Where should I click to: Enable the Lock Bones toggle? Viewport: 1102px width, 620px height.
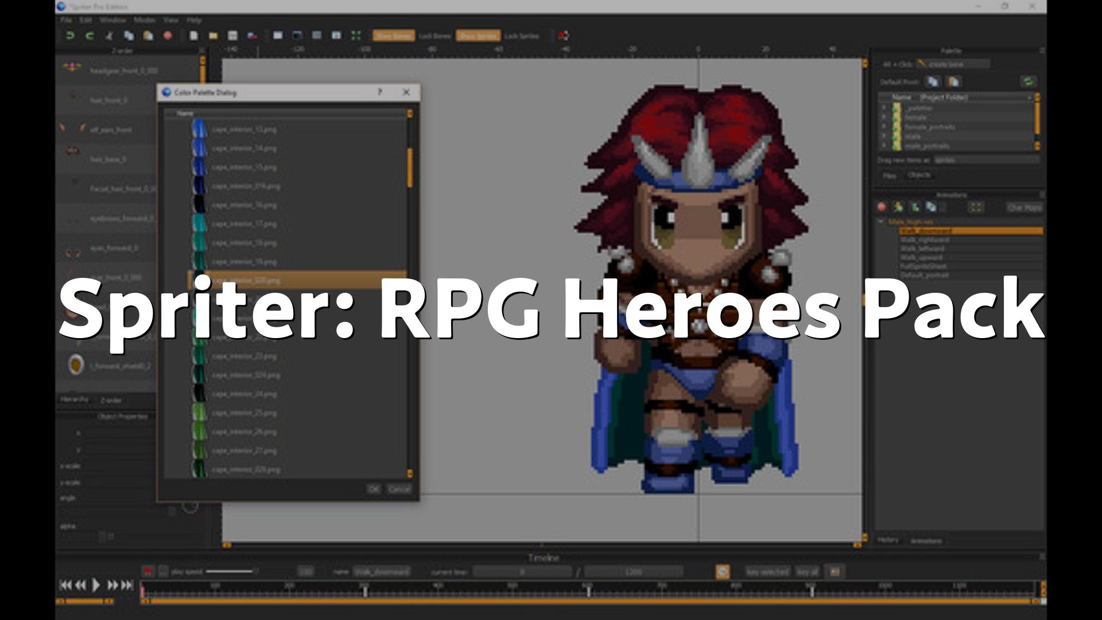point(434,36)
